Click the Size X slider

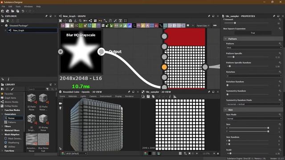(x=249, y=128)
